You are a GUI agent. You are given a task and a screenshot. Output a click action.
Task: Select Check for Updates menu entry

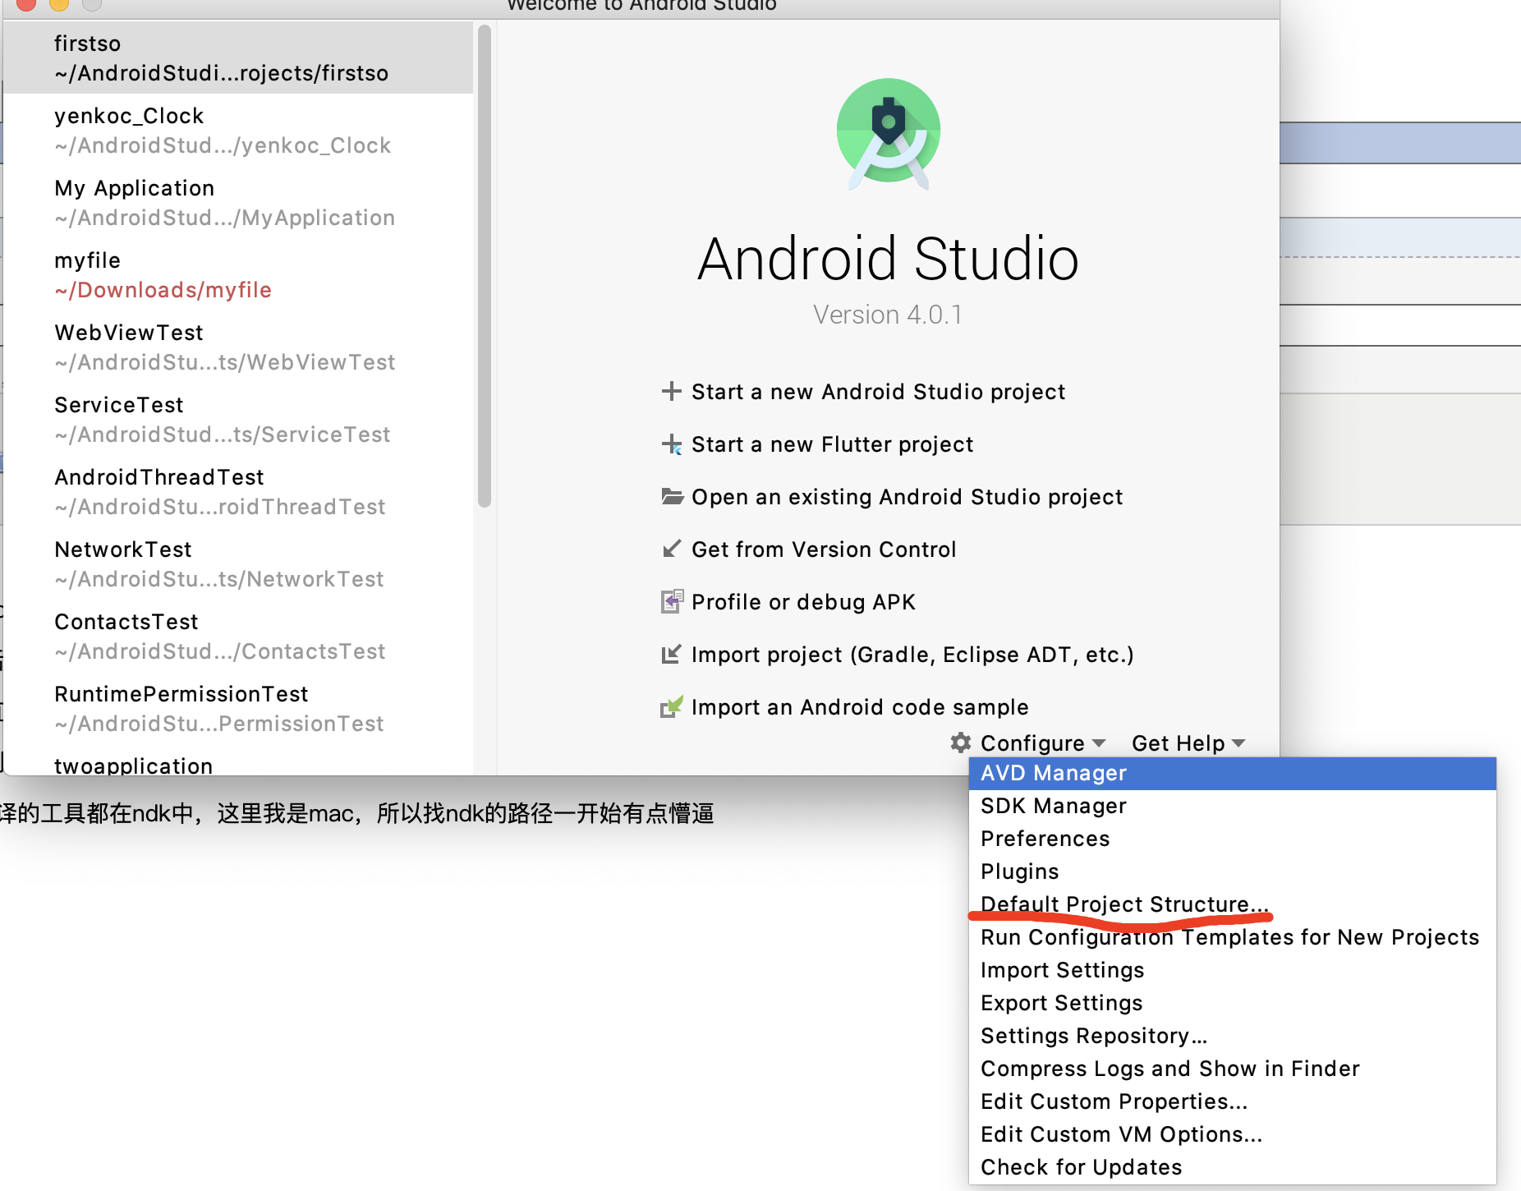(x=1232, y=1168)
